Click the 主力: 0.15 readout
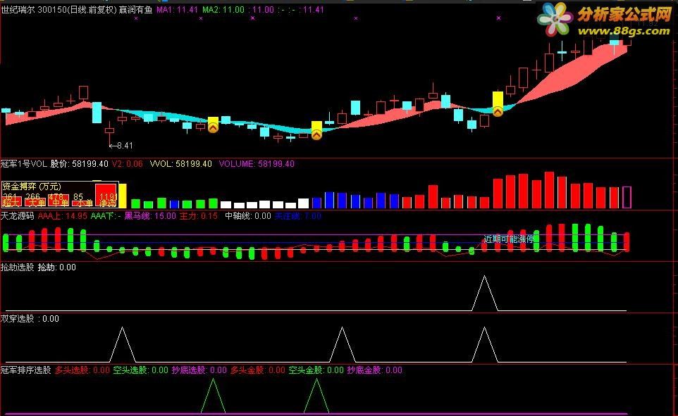The height and width of the screenshot is (416, 678). click(x=199, y=215)
